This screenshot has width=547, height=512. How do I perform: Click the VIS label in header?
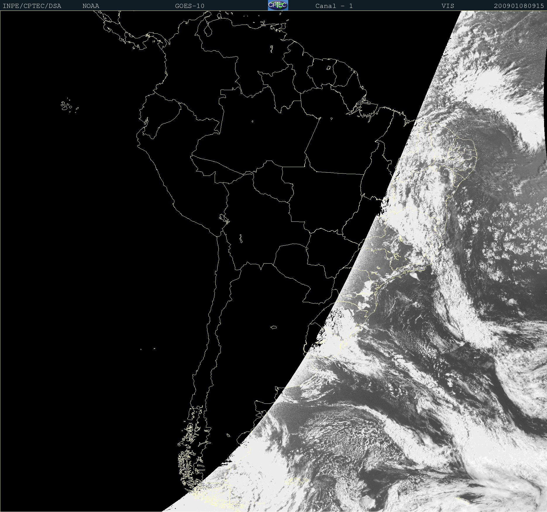448,6
